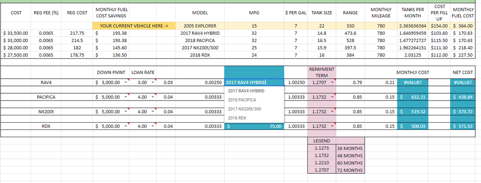Open NX200t down payment dropdown arrow
This screenshot has height=183, width=481.
(125, 112)
